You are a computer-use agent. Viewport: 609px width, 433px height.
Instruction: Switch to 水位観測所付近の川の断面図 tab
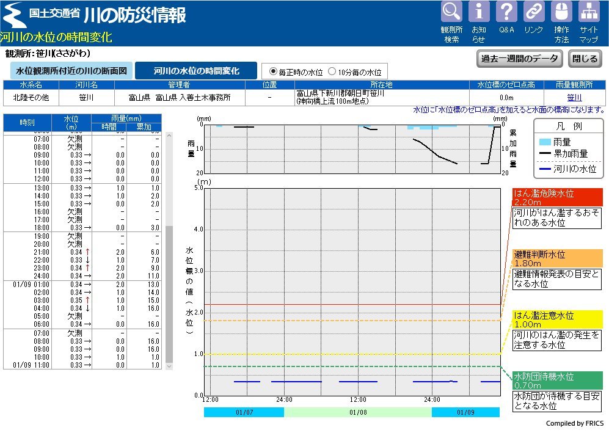click(71, 71)
